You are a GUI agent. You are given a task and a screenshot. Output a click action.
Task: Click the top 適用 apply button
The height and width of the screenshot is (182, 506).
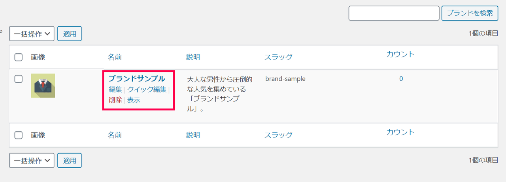70,33
